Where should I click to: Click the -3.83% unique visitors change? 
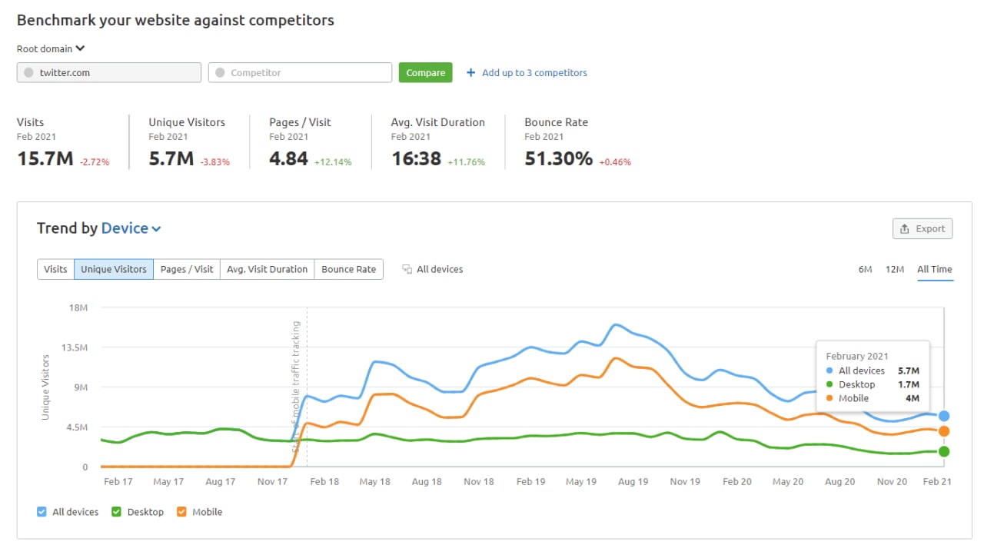click(x=215, y=162)
